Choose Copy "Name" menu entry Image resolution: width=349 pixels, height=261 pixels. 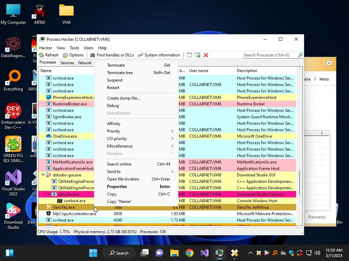(x=136, y=202)
